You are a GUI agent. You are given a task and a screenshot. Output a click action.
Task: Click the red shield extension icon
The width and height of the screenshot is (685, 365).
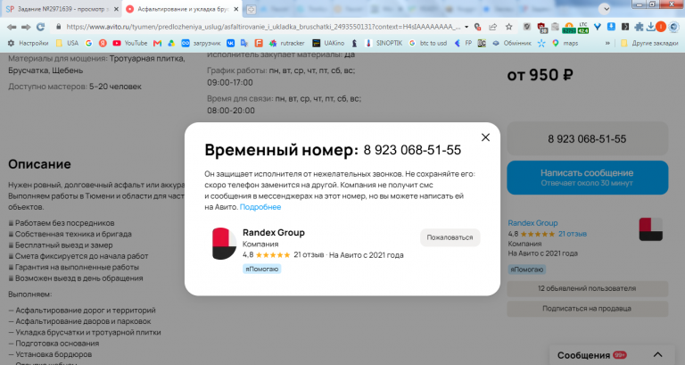click(x=542, y=28)
